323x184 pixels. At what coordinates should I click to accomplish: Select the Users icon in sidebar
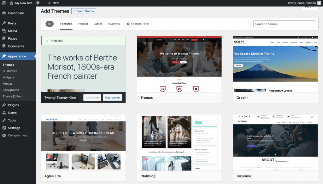[x=4, y=113]
